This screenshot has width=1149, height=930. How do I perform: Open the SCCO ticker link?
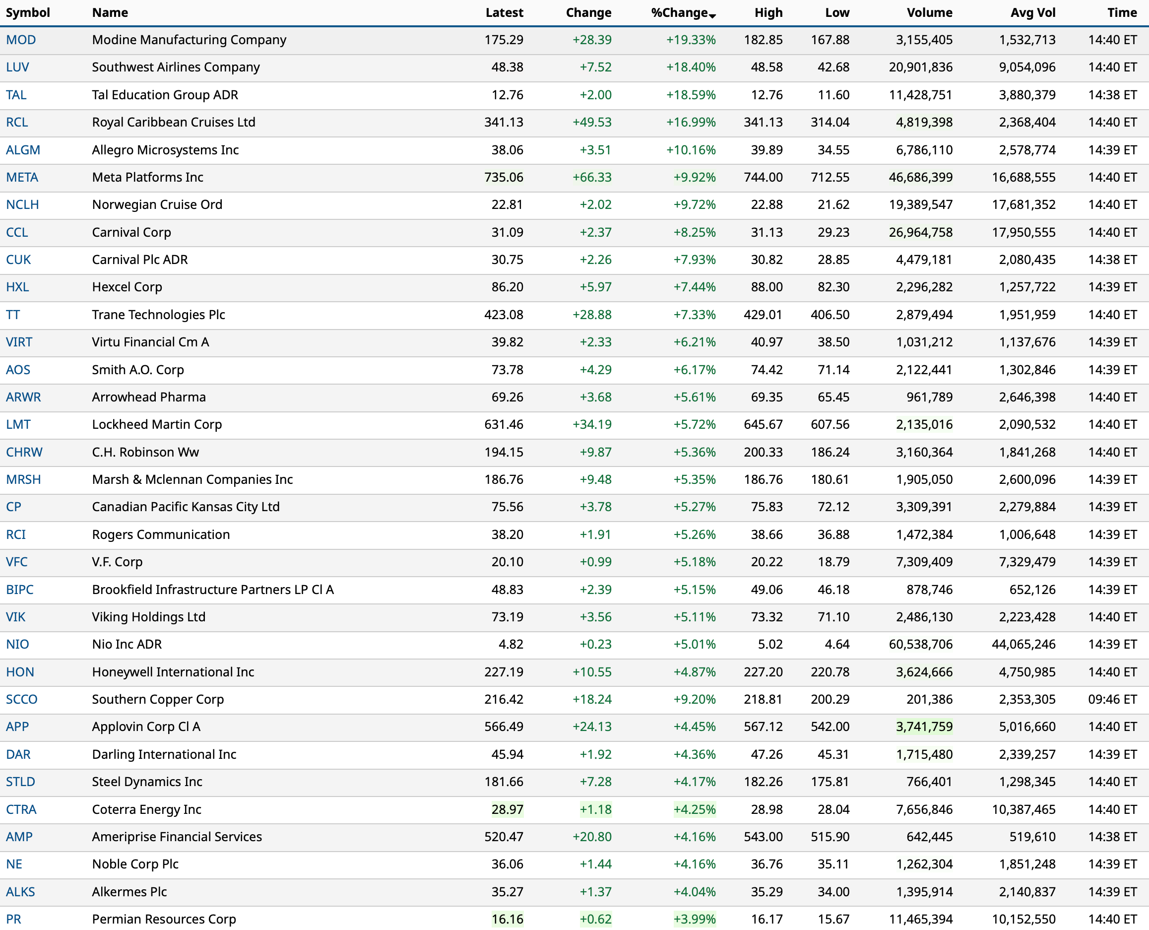22,699
